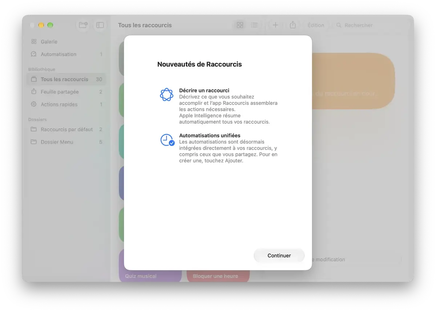Open the Dossier Menu folder
The image size is (436, 311).
coord(66,142)
